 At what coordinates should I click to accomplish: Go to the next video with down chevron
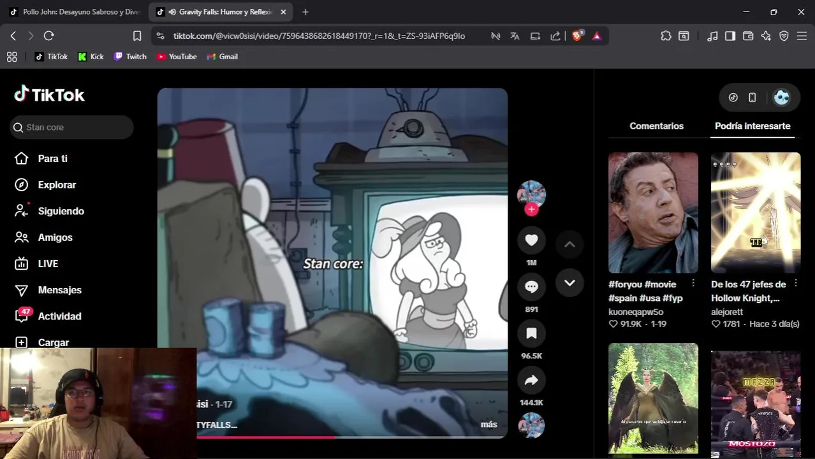coord(569,282)
